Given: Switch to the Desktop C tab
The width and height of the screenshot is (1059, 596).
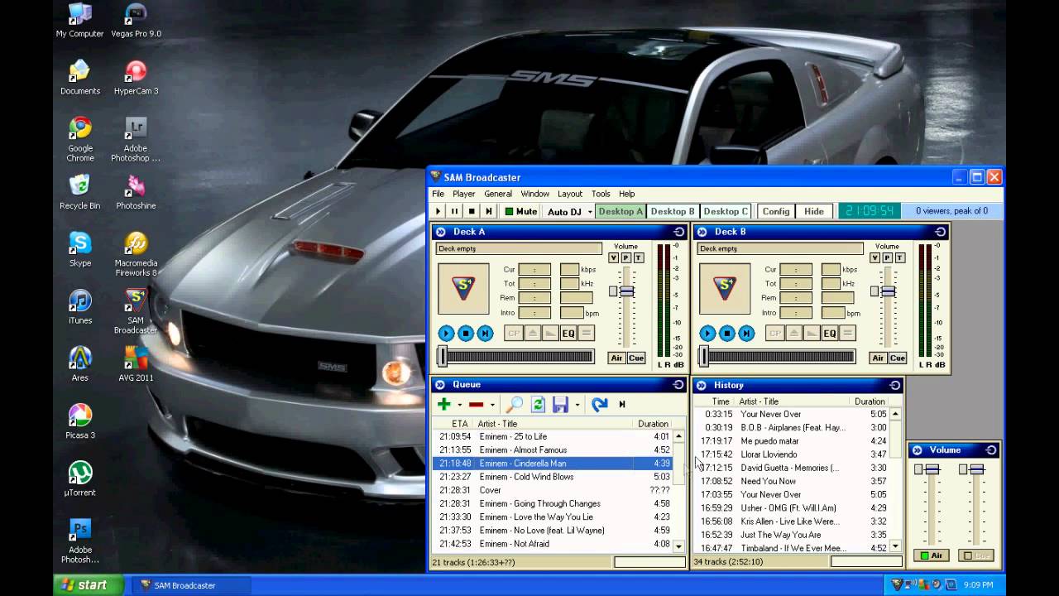Looking at the screenshot, I should (726, 212).
